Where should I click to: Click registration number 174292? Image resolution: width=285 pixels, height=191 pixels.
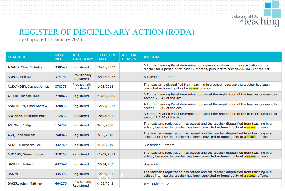61,125
